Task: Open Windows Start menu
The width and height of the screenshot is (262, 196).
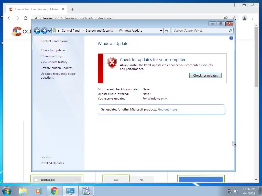Action: [x=7, y=191]
